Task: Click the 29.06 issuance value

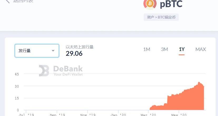Action: pos(74,54)
